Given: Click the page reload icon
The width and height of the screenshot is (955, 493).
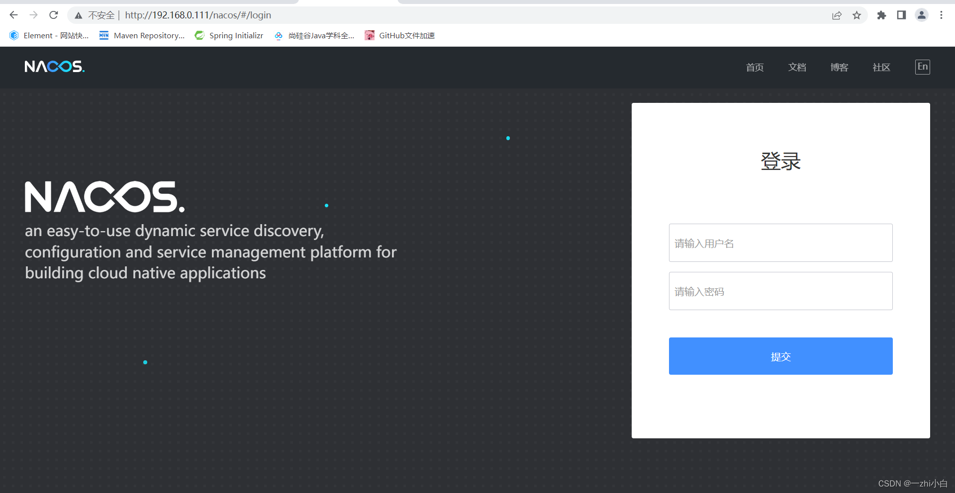Looking at the screenshot, I should [x=54, y=15].
